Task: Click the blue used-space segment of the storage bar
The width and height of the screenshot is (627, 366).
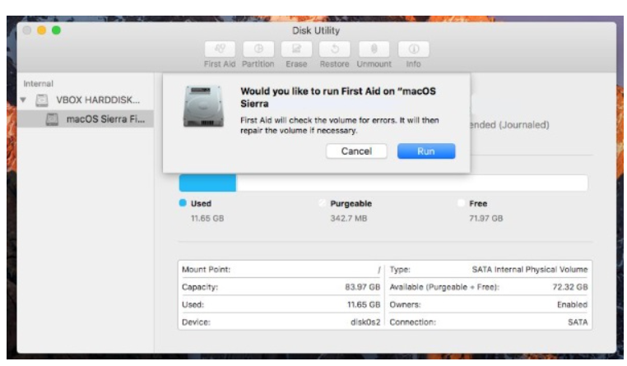Action: (207, 183)
